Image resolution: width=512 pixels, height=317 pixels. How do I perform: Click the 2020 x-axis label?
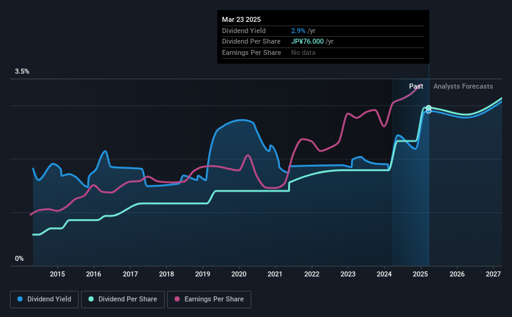tap(239, 274)
